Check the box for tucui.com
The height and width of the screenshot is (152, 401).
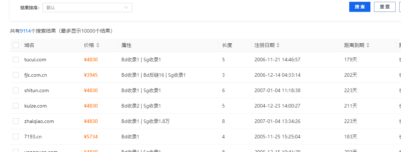point(16,60)
